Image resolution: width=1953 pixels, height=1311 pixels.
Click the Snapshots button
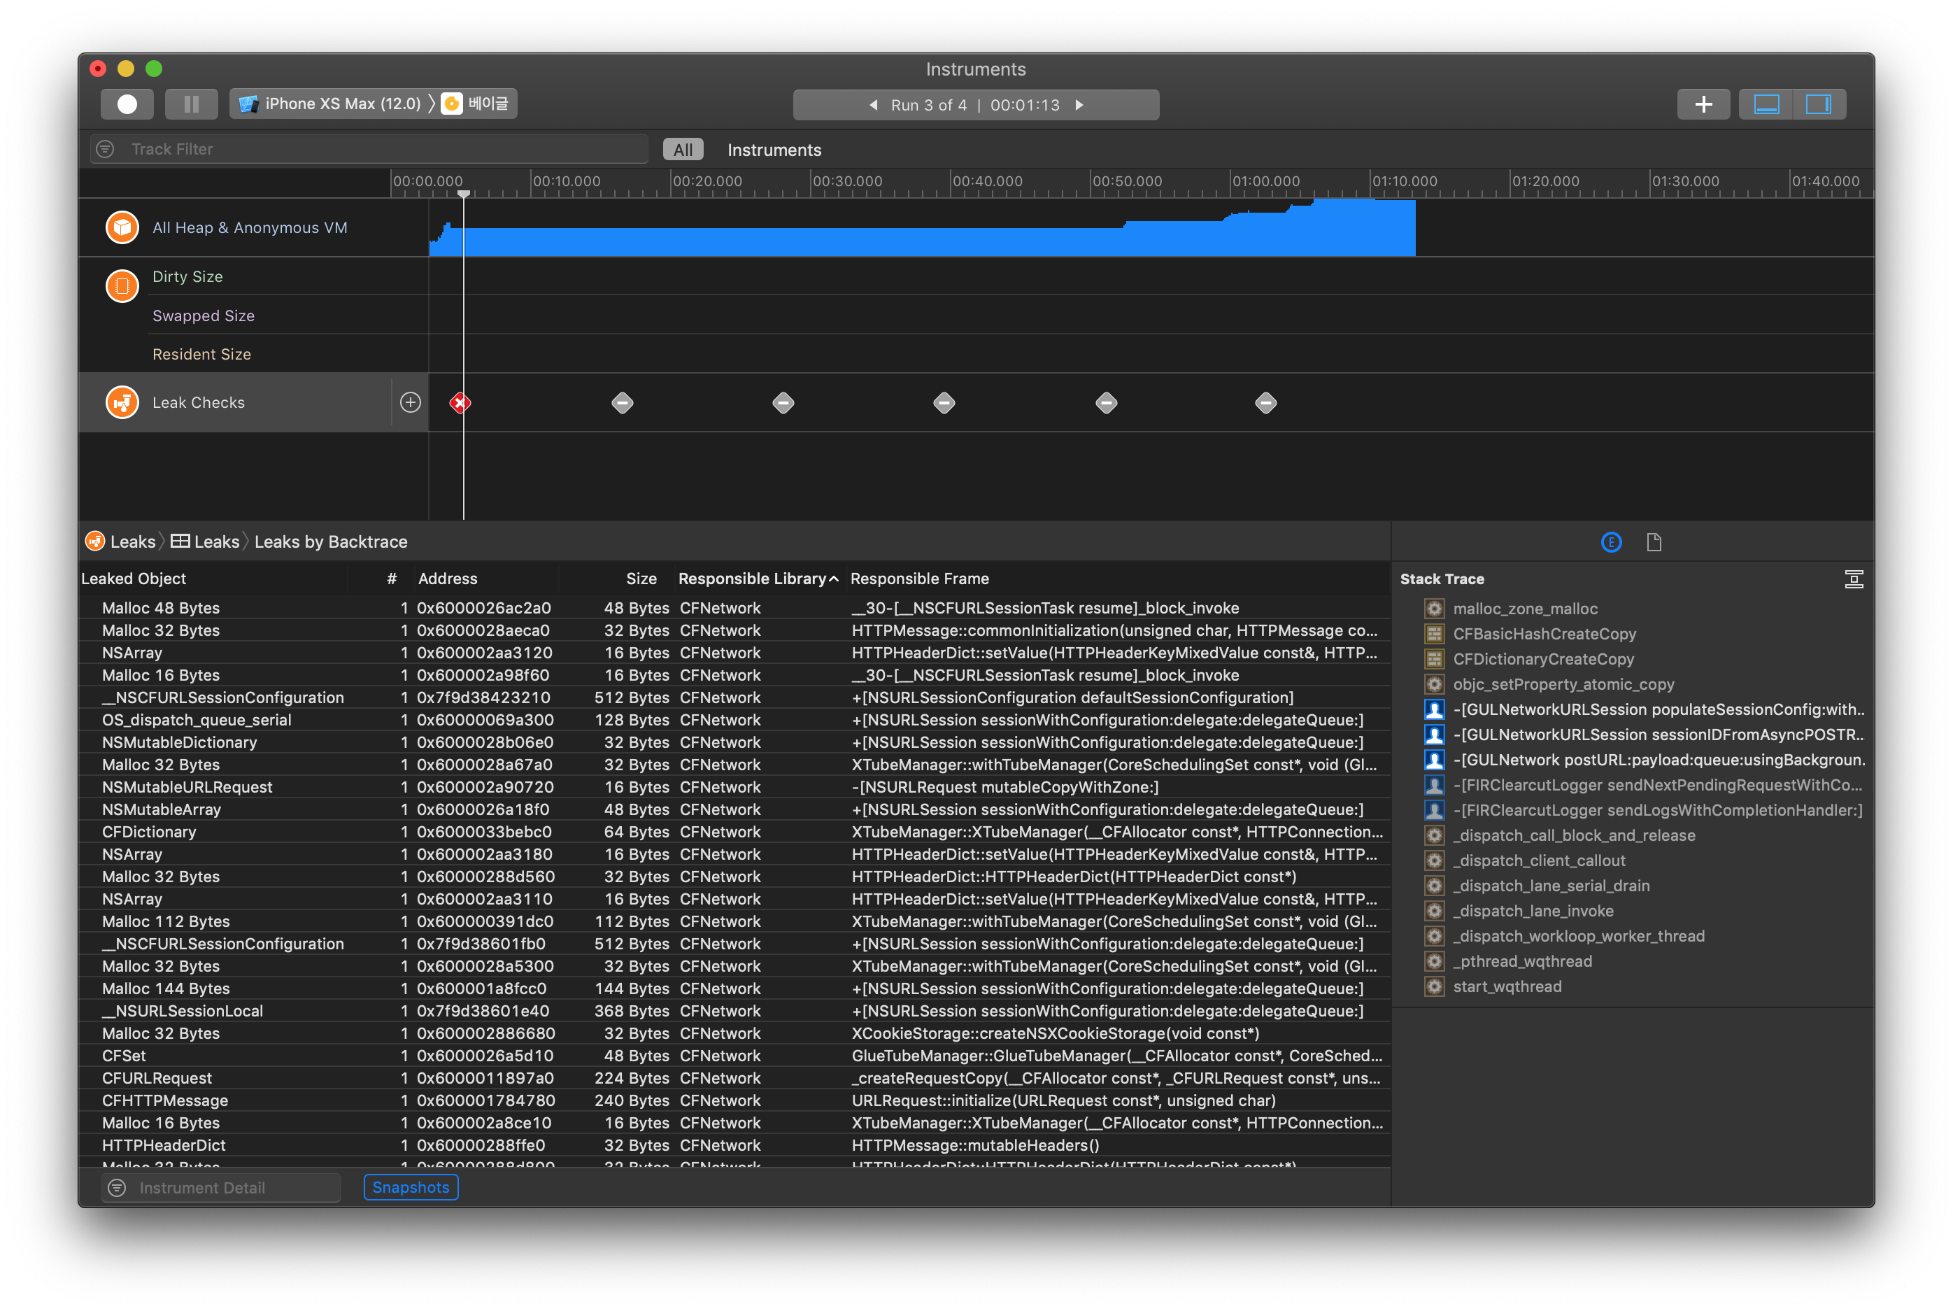click(411, 1187)
